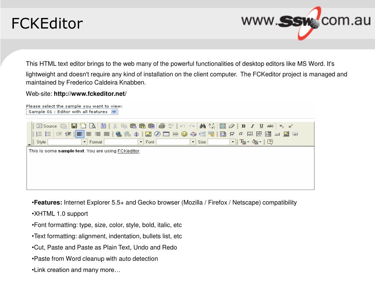Insert a Text Field form element
The image size is (375, 281).
click(x=250, y=134)
